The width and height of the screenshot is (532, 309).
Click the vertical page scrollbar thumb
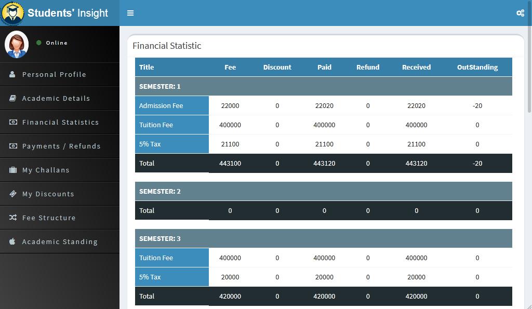pos(529,57)
